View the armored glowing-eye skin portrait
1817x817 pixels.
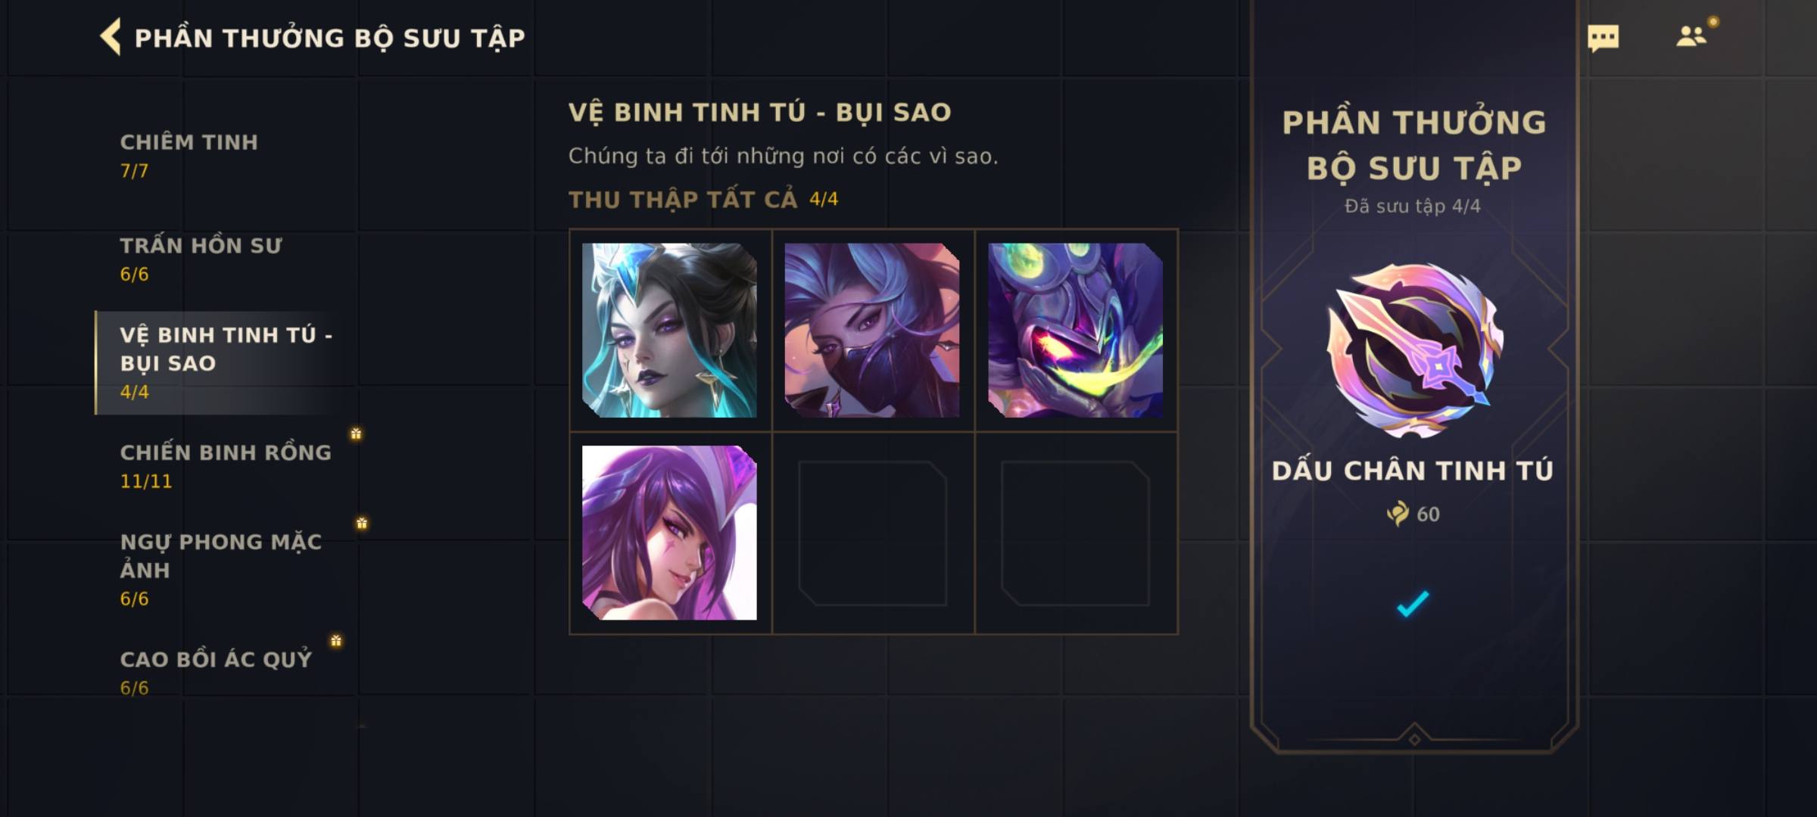coord(1075,330)
